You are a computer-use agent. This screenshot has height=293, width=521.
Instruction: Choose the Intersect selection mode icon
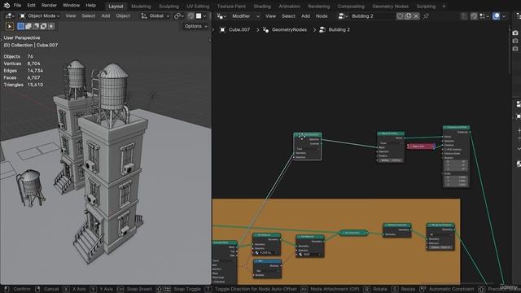point(50,26)
